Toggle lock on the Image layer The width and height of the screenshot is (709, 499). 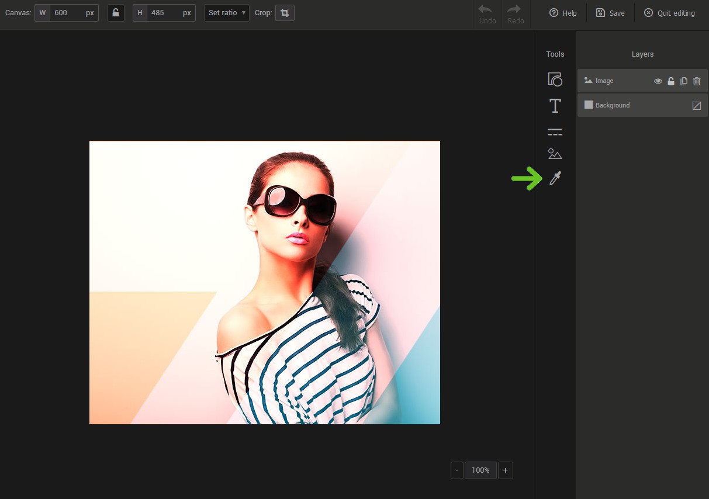[x=671, y=81]
